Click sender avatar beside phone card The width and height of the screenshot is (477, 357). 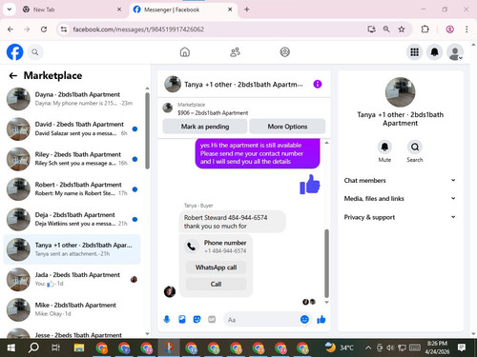click(x=170, y=291)
